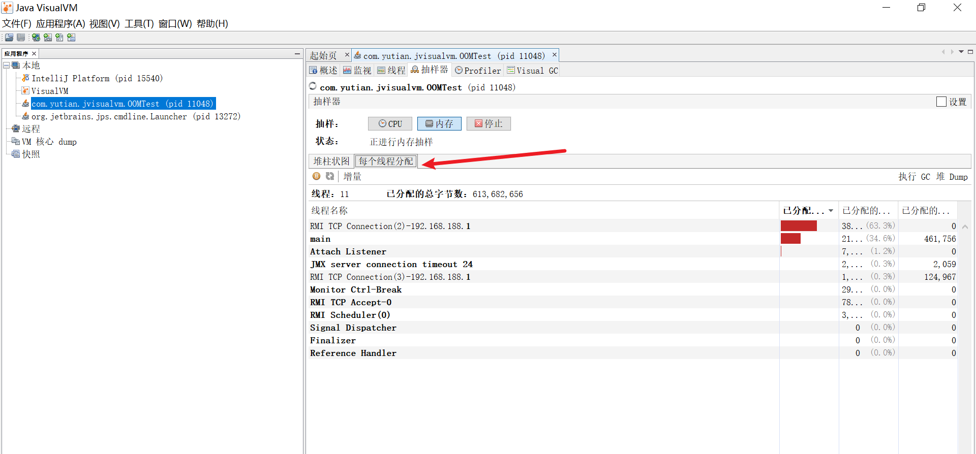
Task: Pause live results with the orange icon
Action: pyautogui.click(x=316, y=176)
